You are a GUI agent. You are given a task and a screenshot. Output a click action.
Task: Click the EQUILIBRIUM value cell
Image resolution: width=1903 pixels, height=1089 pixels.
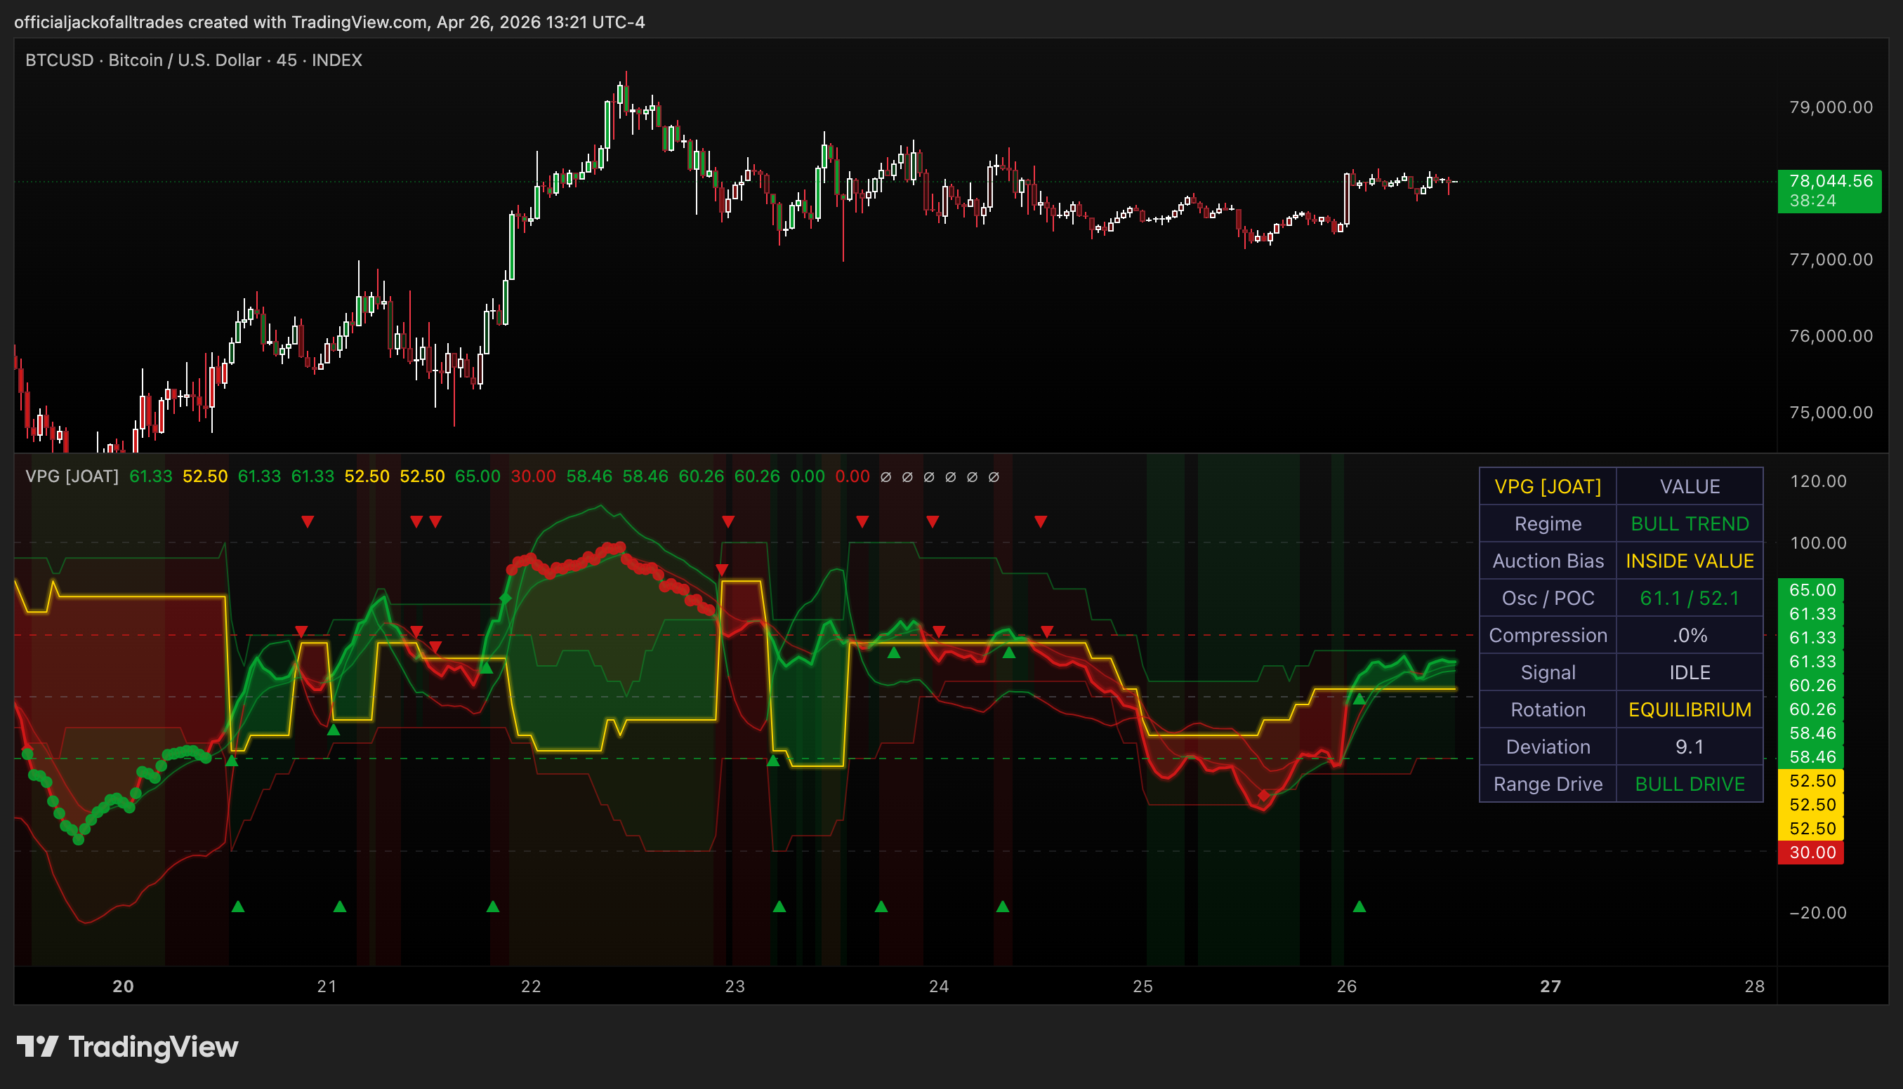[x=1690, y=710]
